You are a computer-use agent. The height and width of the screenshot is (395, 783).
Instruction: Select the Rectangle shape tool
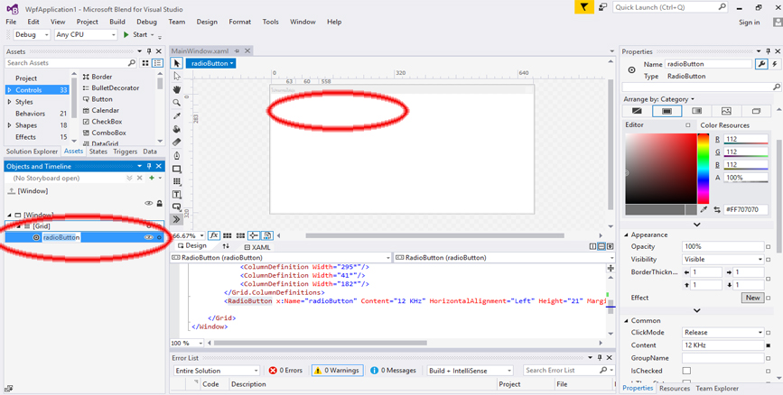pos(177,169)
